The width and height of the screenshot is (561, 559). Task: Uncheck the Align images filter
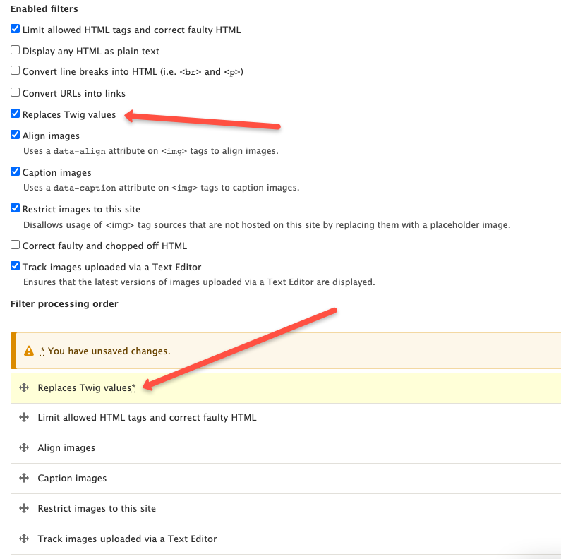[15, 135]
